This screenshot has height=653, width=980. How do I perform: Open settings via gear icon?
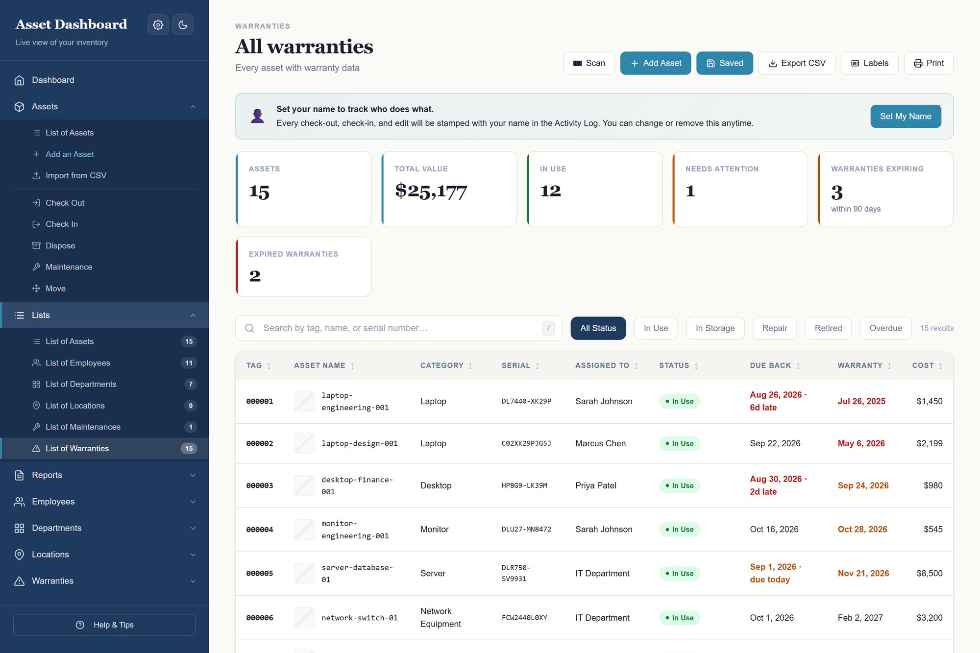(158, 24)
